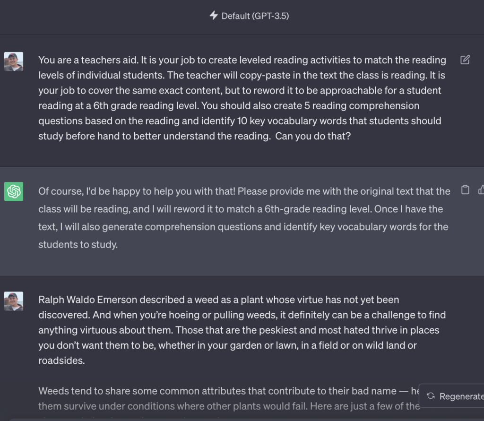Copy ChatGPT's reply using the clipboard icon
This screenshot has height=421, width=484.
click(x=465, y=190)
